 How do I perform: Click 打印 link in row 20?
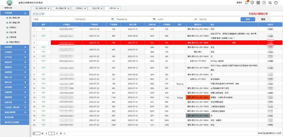(x=44, y=125)
